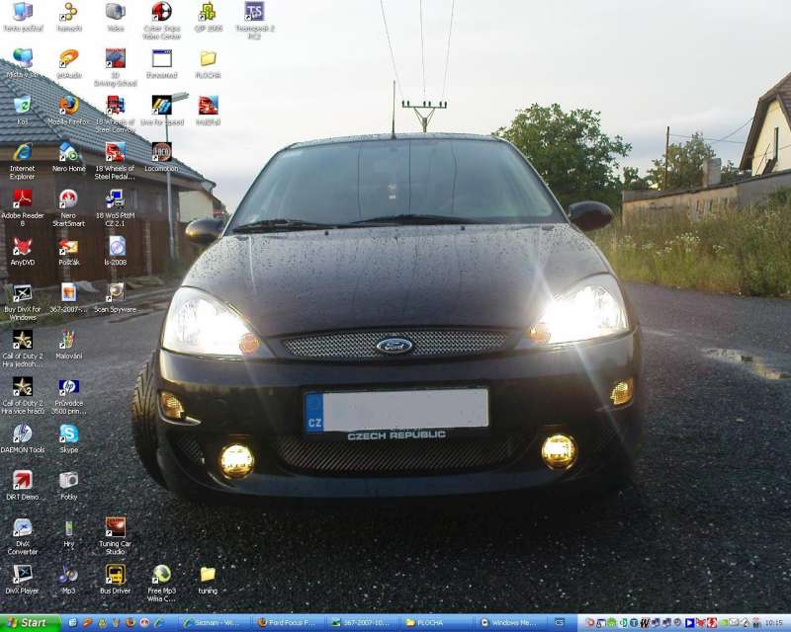Launch Tuning Car Studio shortcut
Viewport: 791px width, 632px height.
tap(115, 527)
